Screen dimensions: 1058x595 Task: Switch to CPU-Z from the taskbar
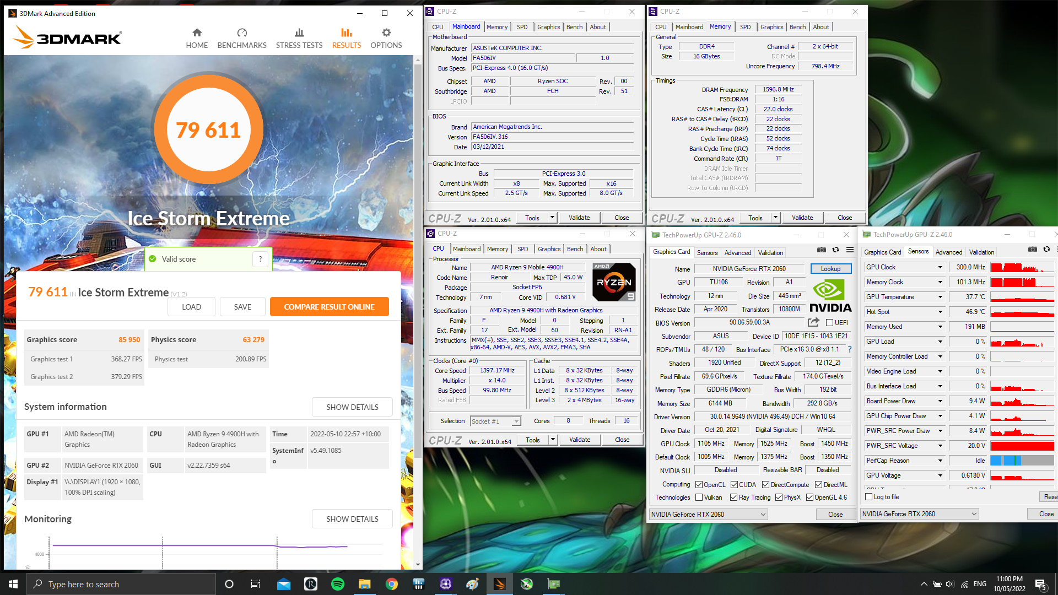point(446,584)
